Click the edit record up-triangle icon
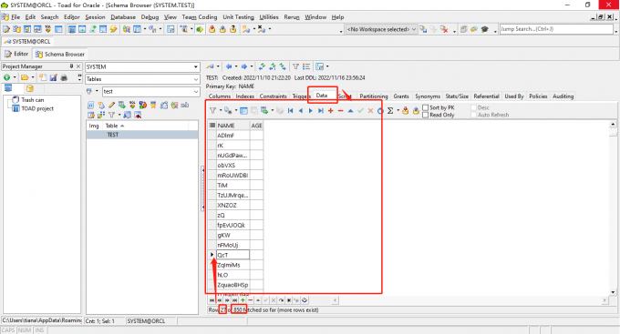Viewport: 620px width, 334px height. (350, 110)
